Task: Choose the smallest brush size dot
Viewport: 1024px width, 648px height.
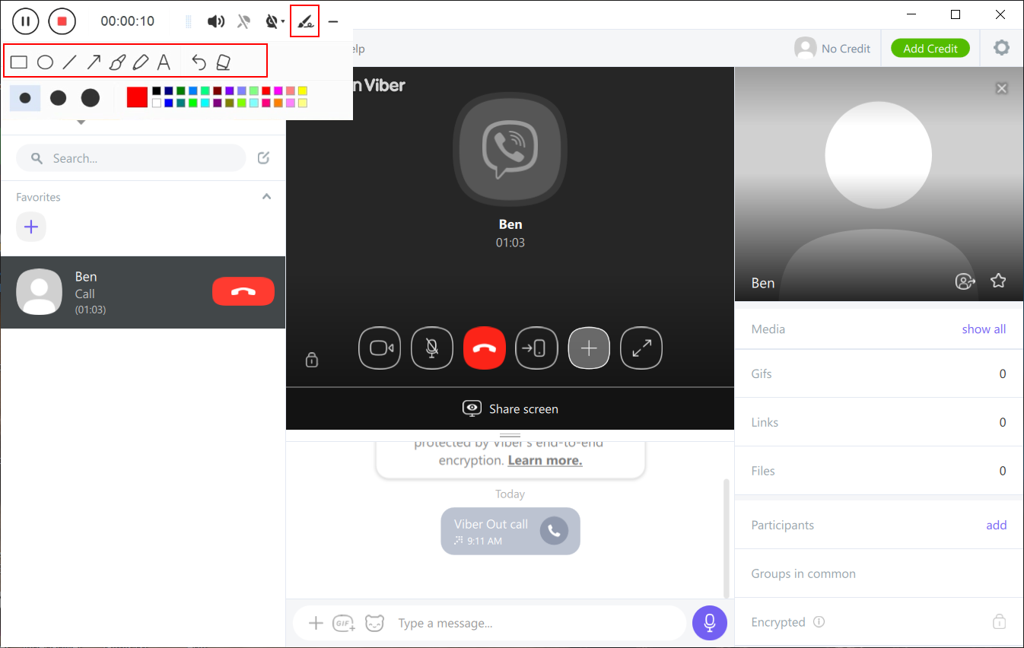Action: coord(25,98)
